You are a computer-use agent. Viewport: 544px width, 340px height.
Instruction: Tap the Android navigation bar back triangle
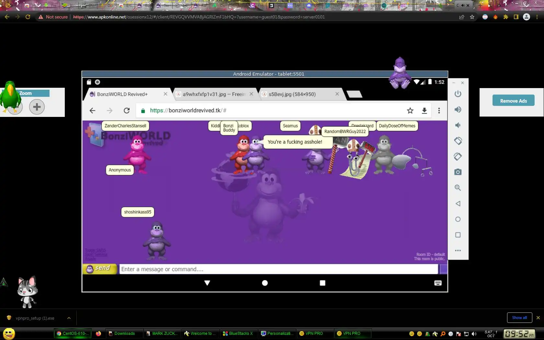point(207,283)
